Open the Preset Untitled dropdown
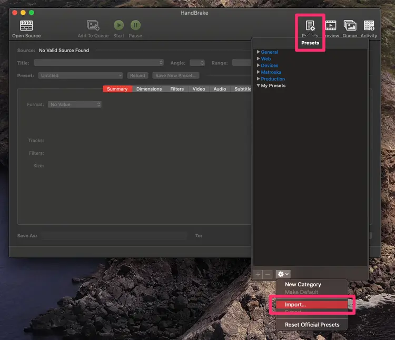This screenshot has height=340, width=395. [81, 75]
